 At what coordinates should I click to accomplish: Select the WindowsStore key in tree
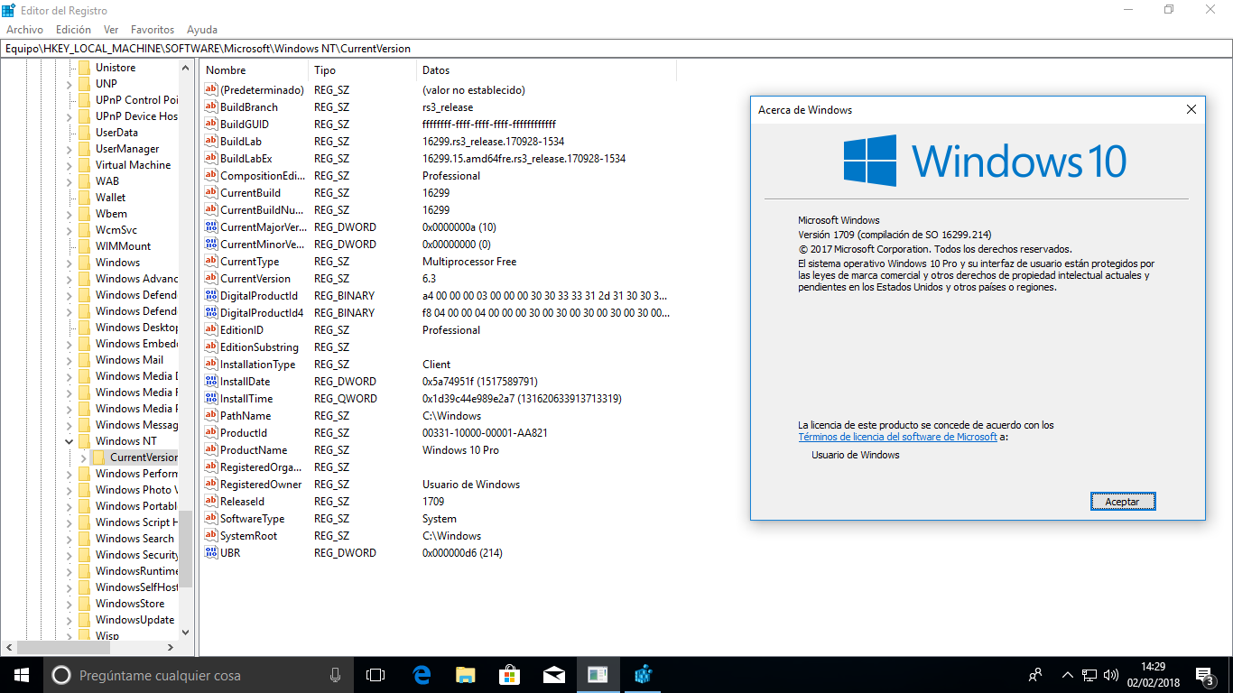[x=130, y=604]
